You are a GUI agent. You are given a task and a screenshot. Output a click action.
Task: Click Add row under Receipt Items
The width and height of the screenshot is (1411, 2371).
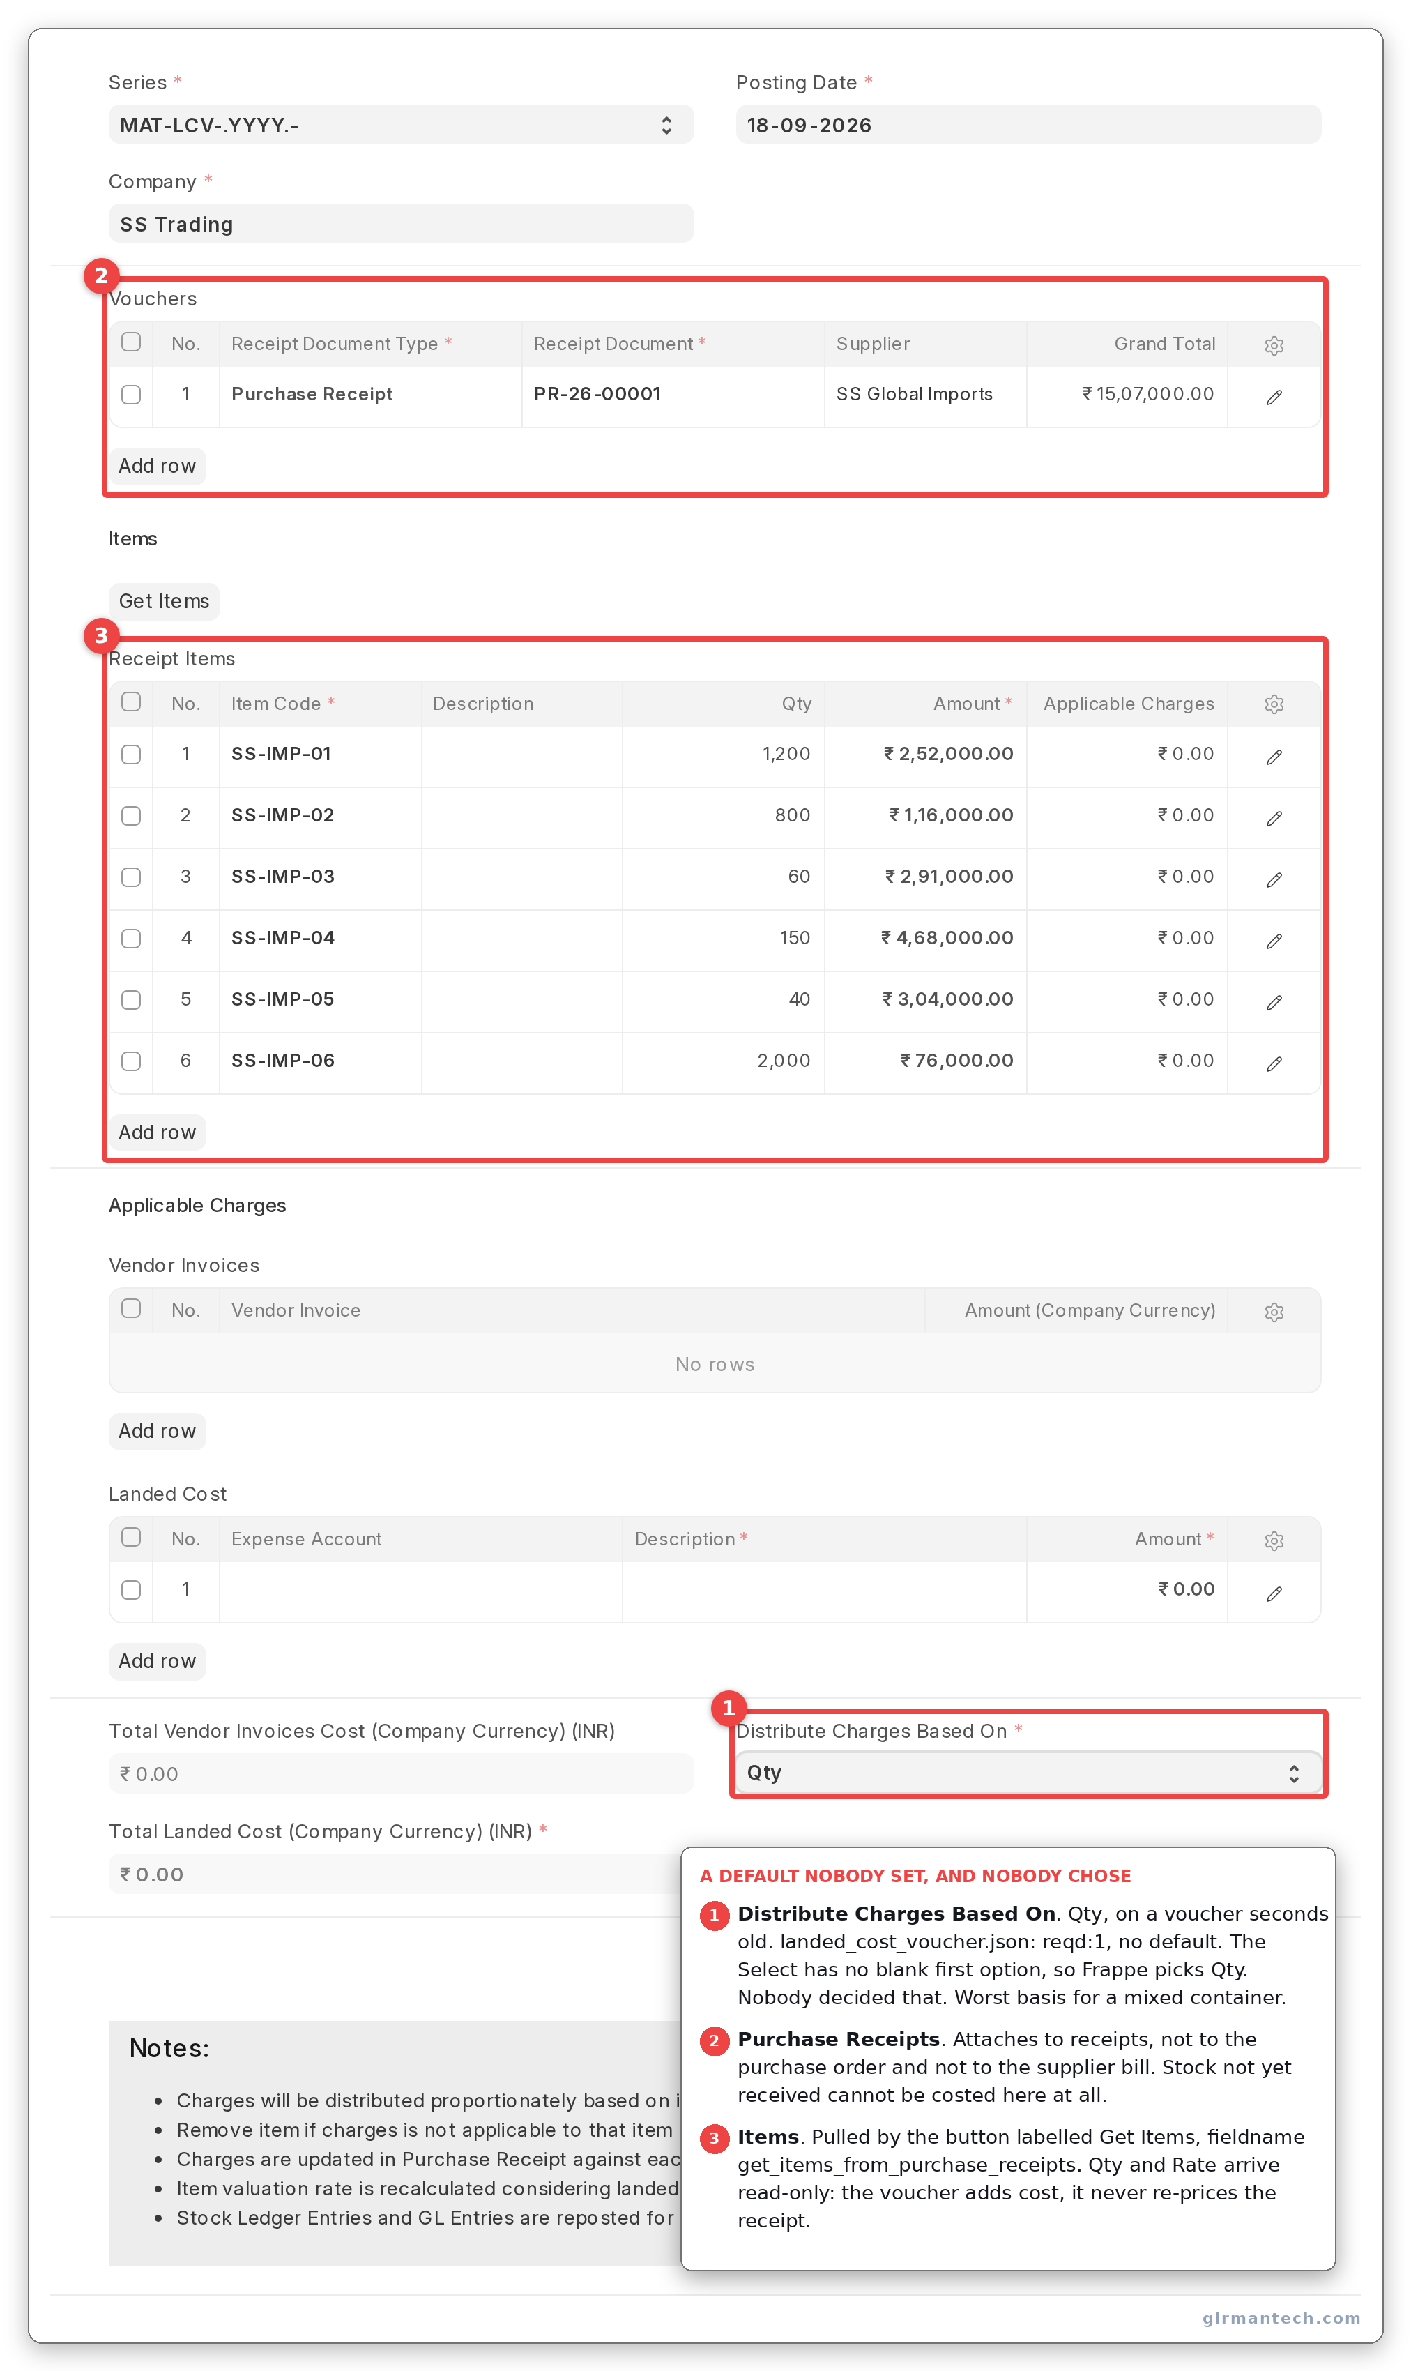coord(157,1133)
